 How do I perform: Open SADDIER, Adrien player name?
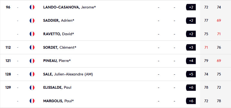tap(58, 21)
